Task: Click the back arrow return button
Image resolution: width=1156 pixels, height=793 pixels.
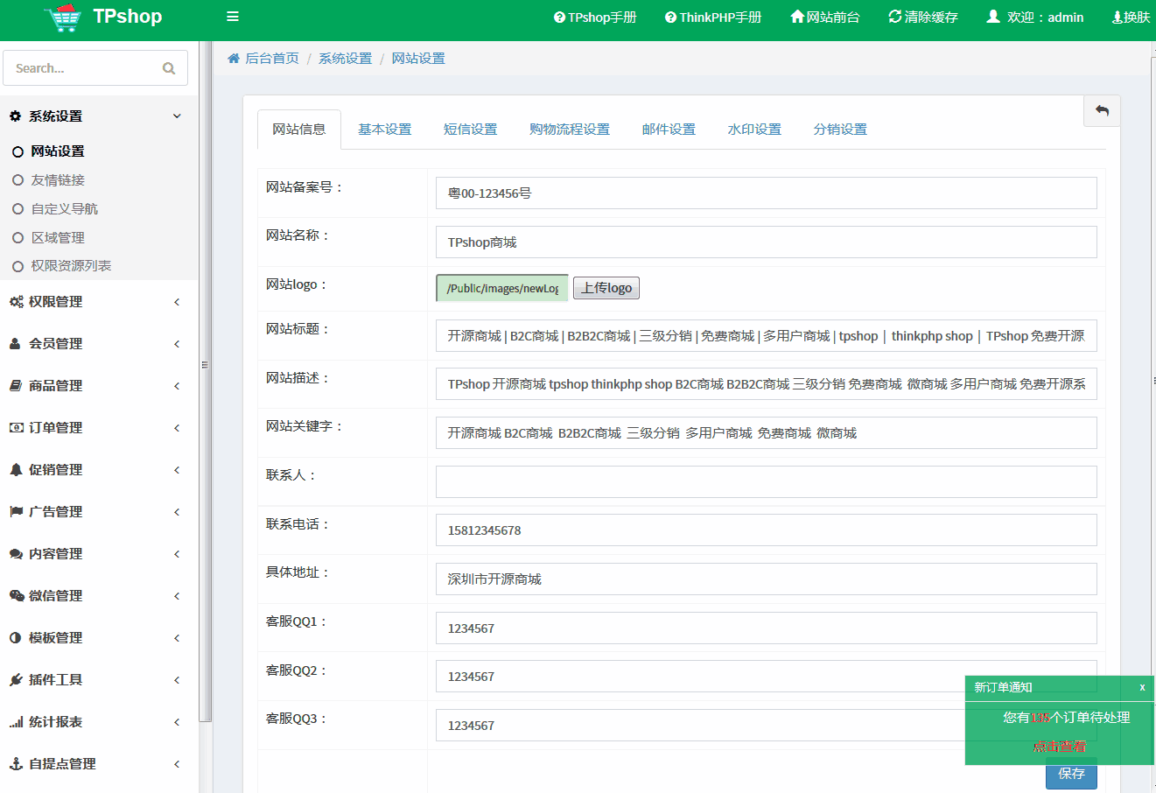Action: (x=1102, y=111)
